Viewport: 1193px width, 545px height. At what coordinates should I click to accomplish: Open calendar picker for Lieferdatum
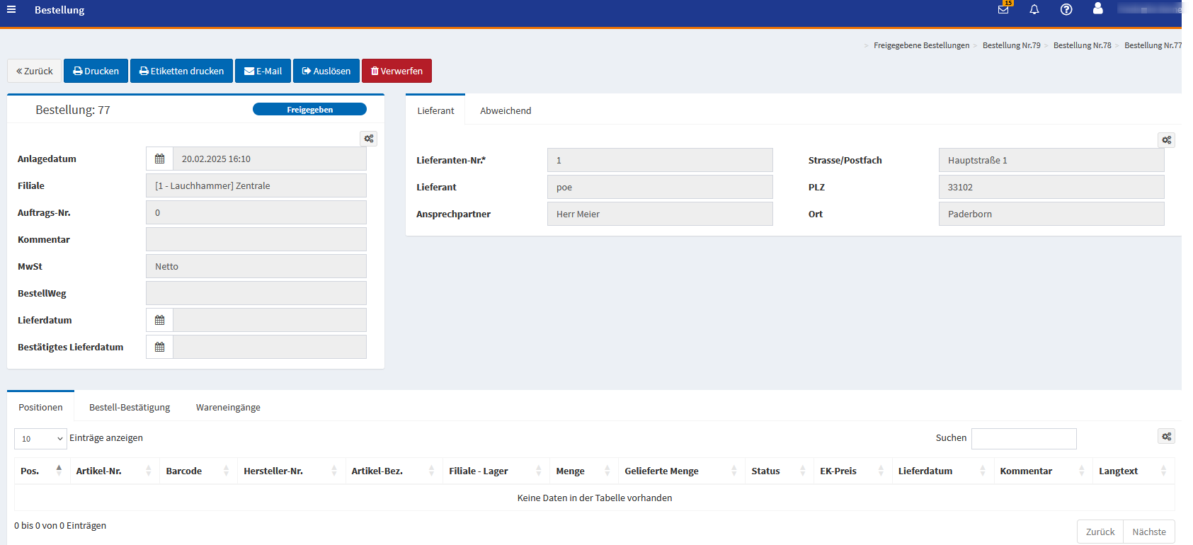tap(159, 321)
